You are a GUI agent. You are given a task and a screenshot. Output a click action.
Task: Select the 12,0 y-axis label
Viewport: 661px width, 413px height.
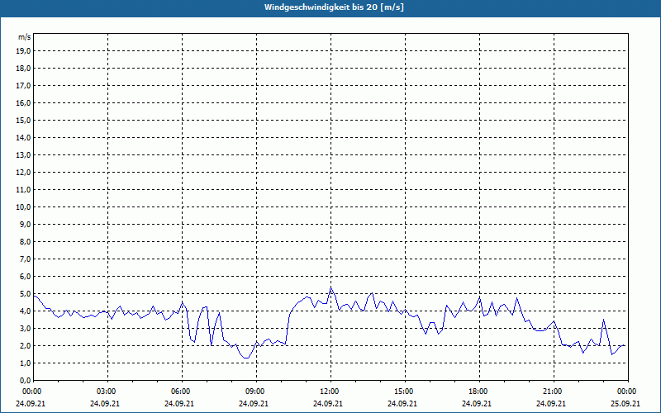click(24, 172)
